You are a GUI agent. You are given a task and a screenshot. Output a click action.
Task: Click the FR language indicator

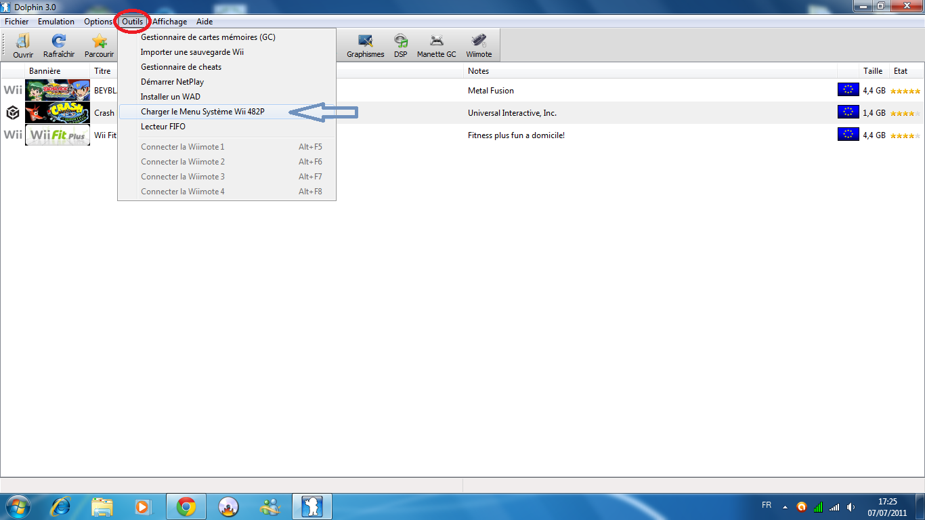(767, 505)
